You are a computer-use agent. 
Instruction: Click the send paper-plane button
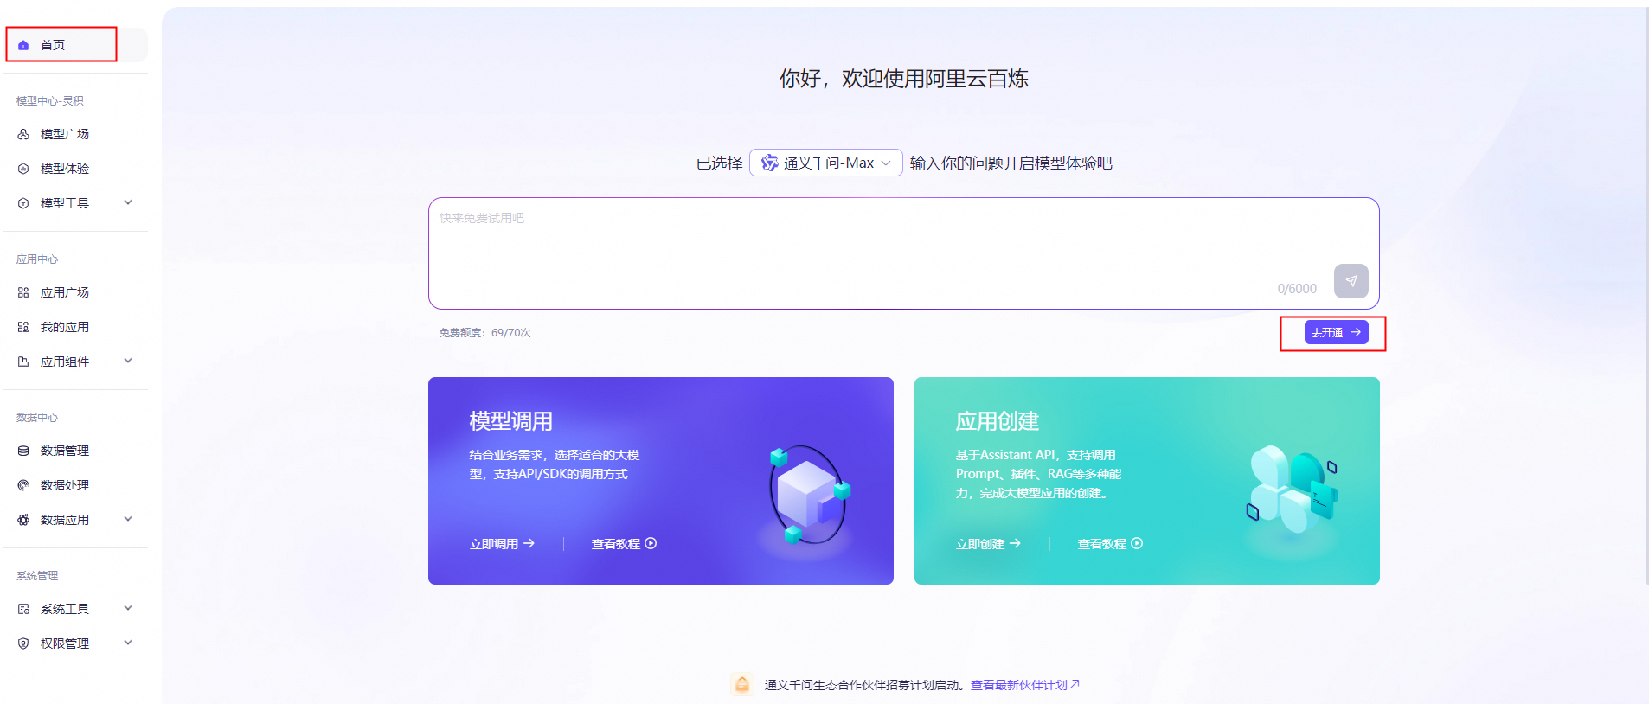pyautogui.click(x=1351, y=281)
